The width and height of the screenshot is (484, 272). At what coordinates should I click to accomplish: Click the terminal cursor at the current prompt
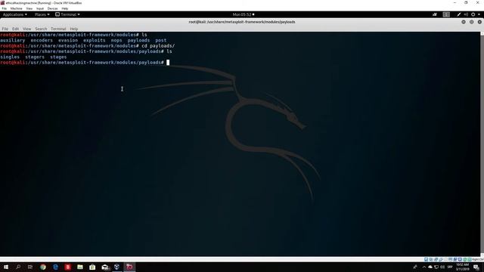pos(168,63)
